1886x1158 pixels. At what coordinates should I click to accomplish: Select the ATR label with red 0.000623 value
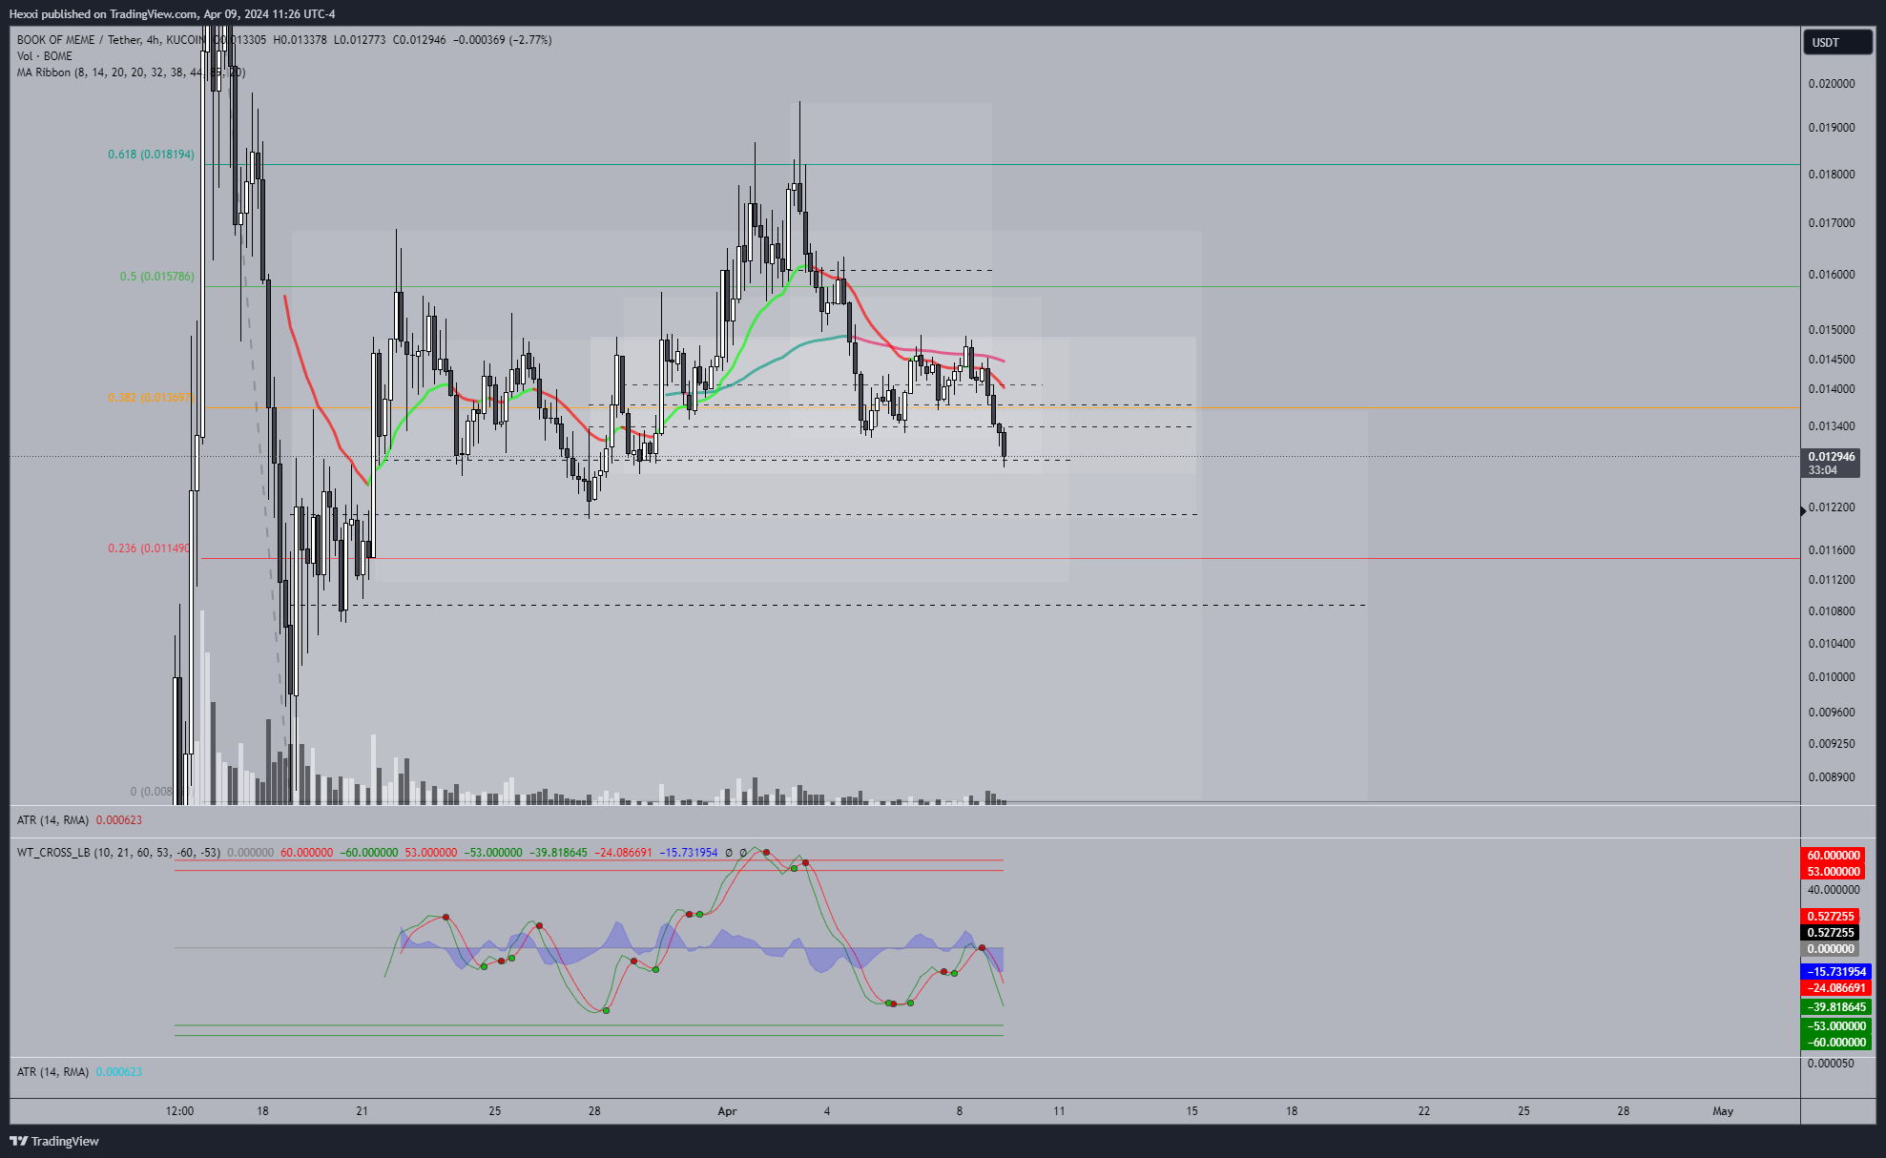point(79,820)
